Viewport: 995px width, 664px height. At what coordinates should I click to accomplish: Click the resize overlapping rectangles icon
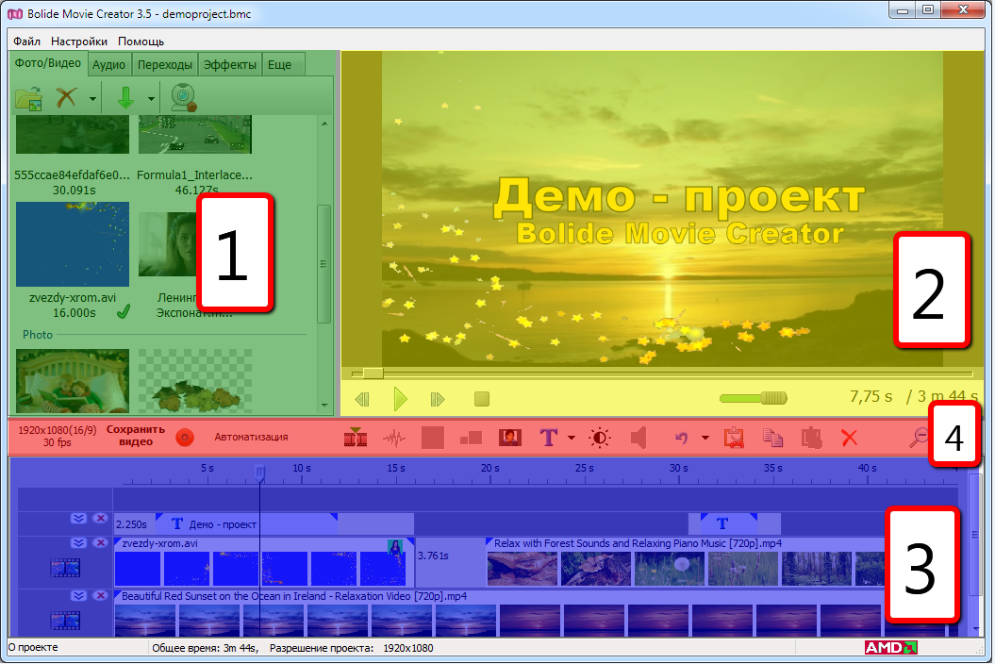pos(471,438)
